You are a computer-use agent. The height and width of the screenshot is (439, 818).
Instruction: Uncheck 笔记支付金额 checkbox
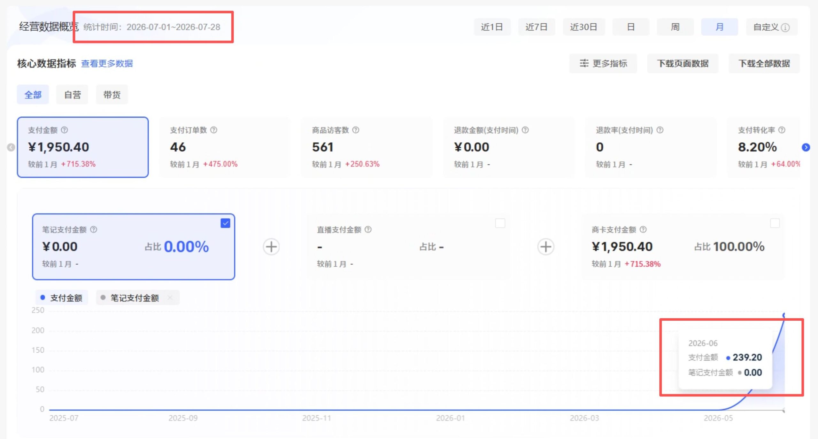(x=225, y=223)
